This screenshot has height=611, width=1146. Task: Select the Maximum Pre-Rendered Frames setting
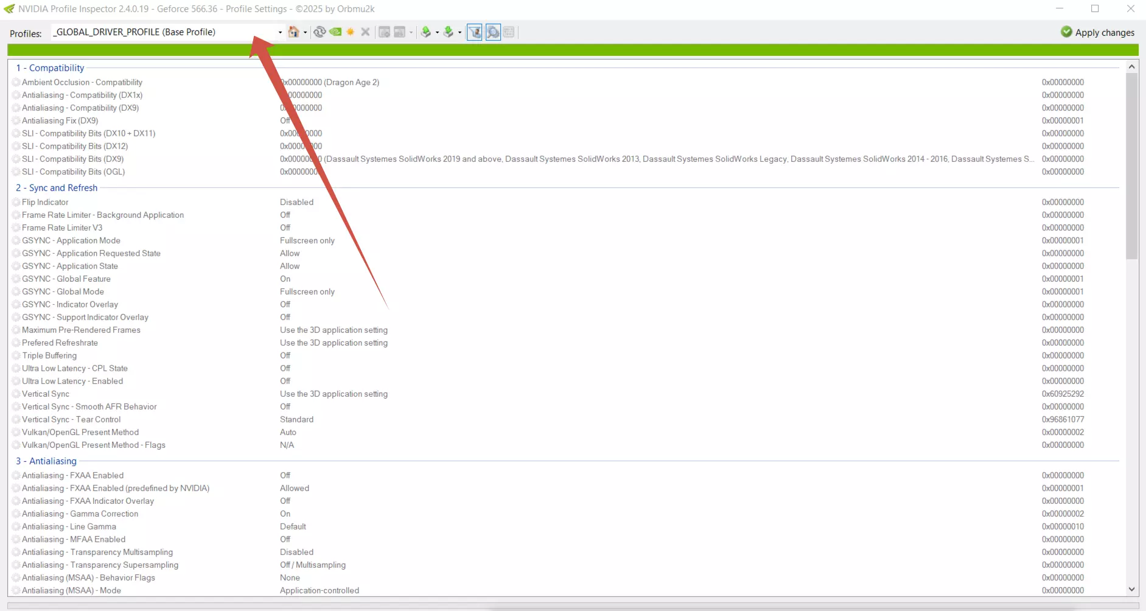click(x=81, y=330)
